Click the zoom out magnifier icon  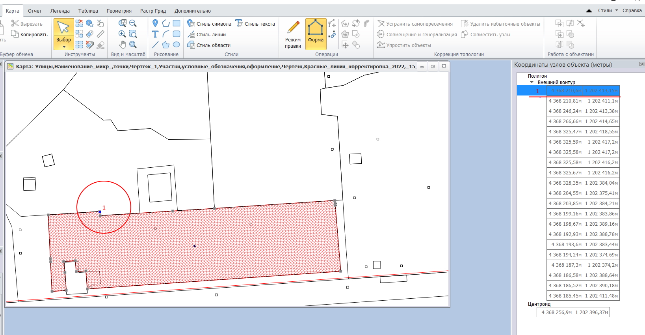coord(133,24)
